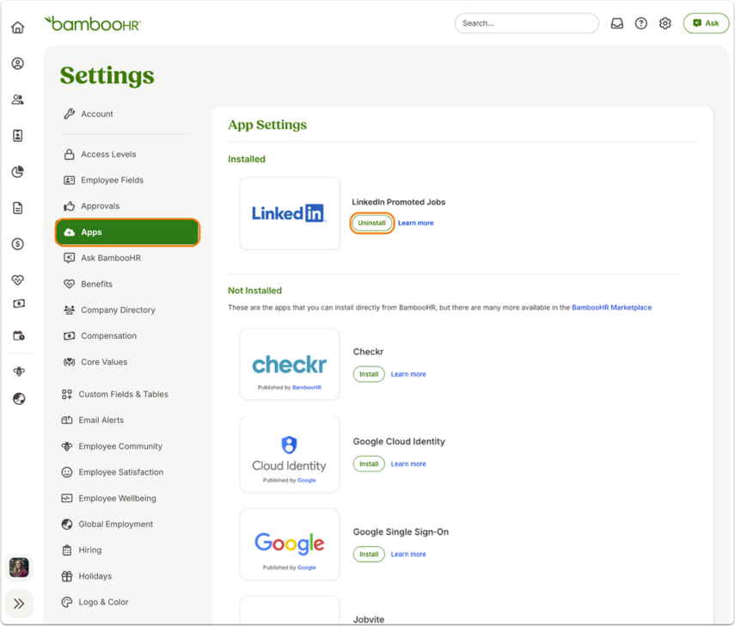Open the BambooHR Marketplace link
This screenshot has height=626, width=735.
tap(612, 308)
